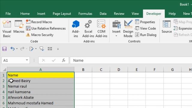192x108 pixels.
Task: Open the XML Source pane
Action: click(166, 27)
